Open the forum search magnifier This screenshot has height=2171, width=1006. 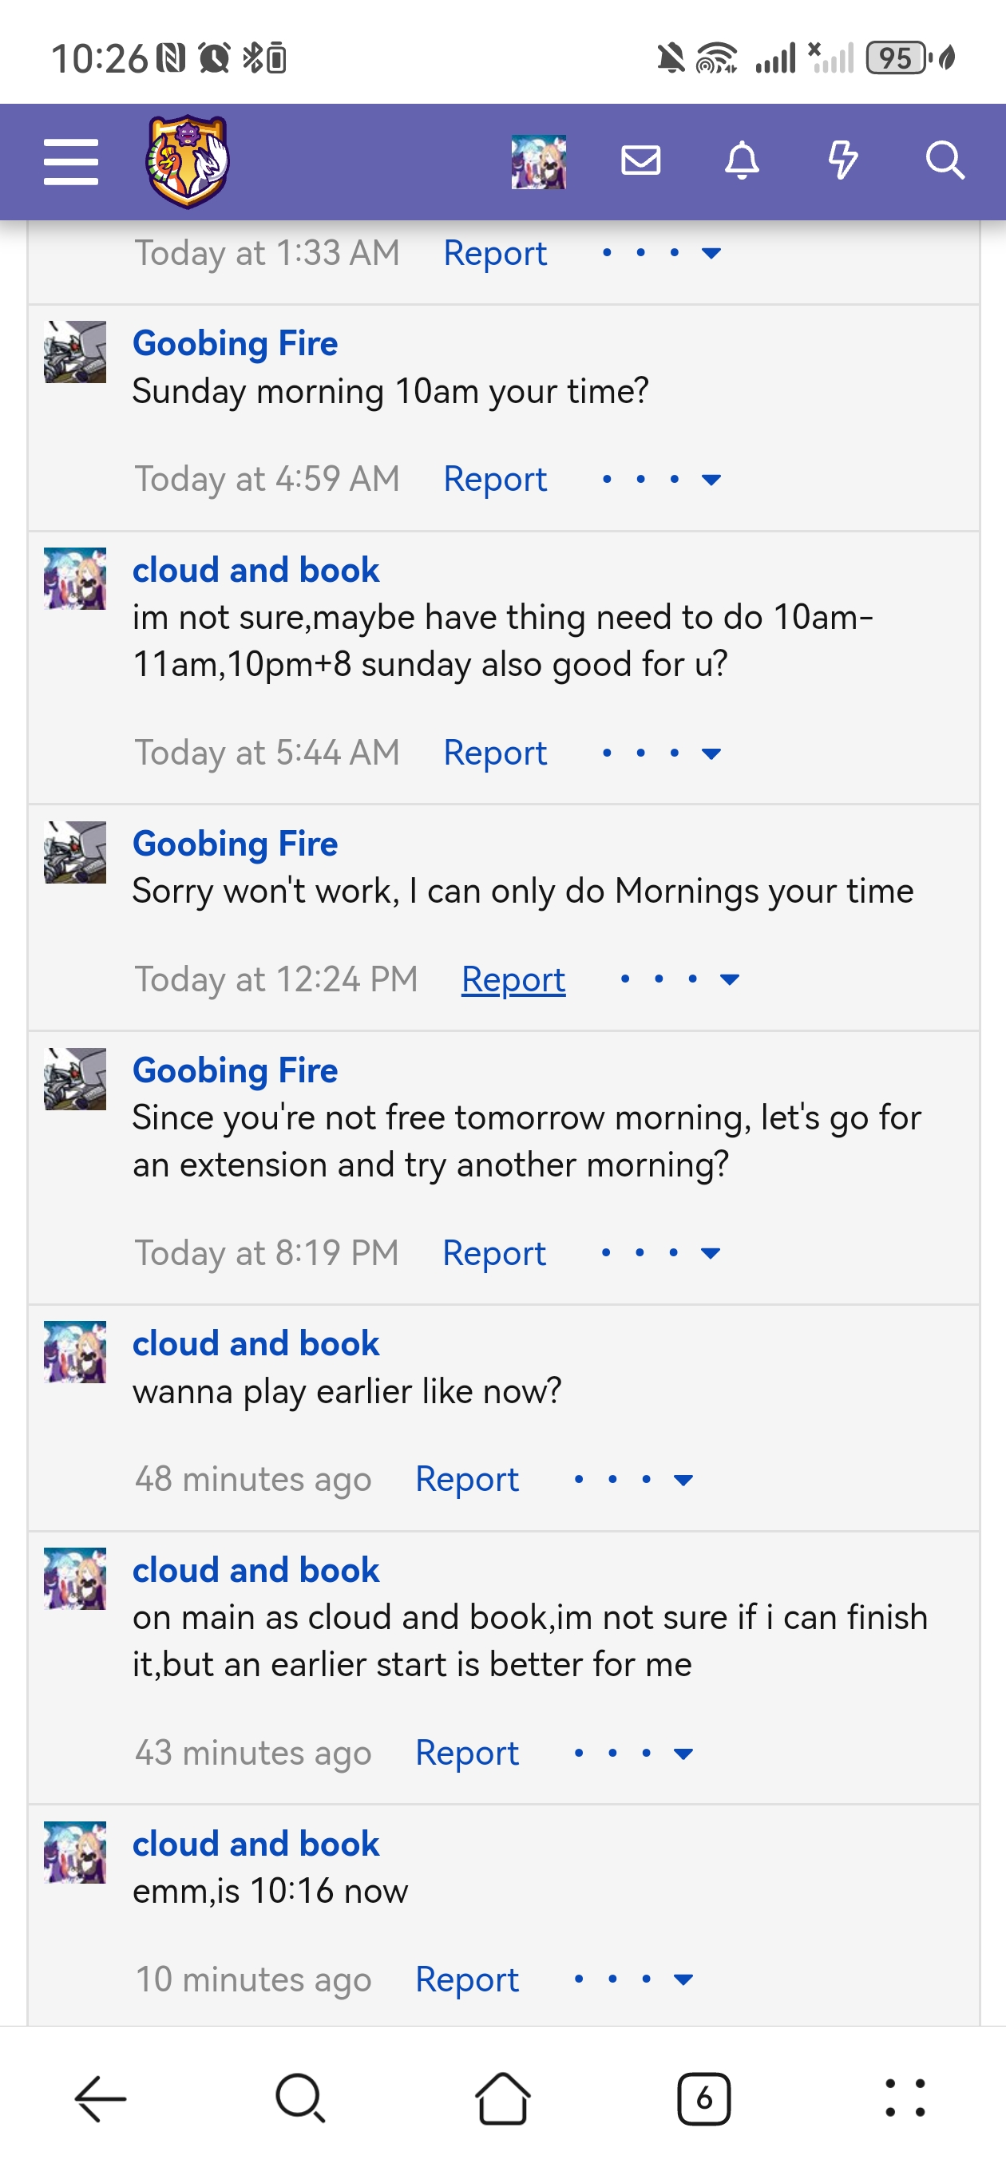pos(945,160)
